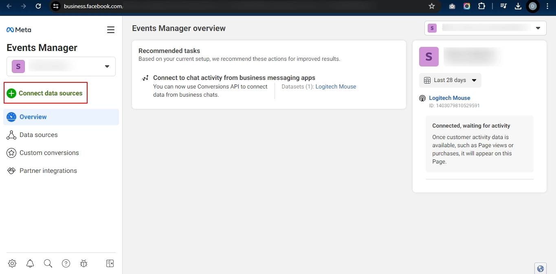Go back in browser history
Screen dimensions: 556x274
point(9,6)
